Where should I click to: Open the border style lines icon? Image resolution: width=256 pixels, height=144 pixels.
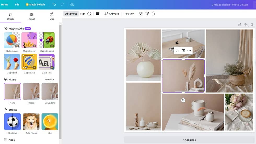pyautogui.click(x=98, y=14)
